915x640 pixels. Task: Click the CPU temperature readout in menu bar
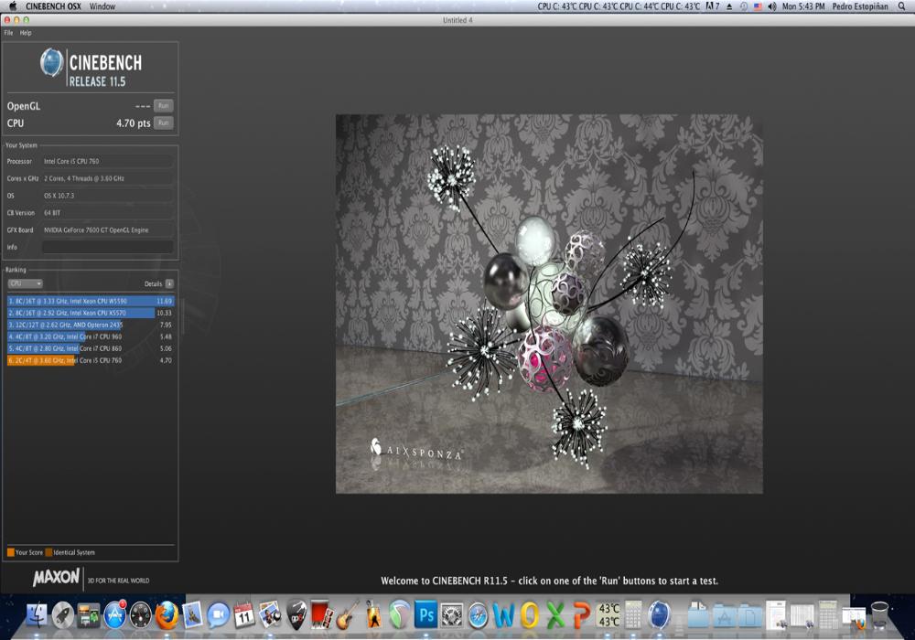coord(619,6)
